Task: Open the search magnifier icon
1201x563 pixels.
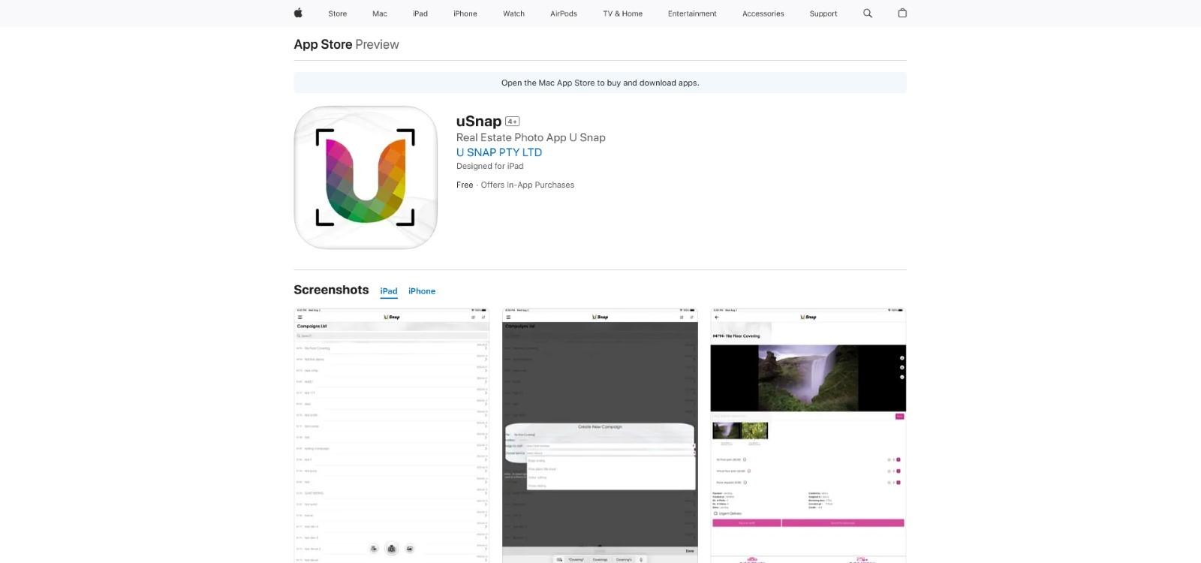Action: (868, 14)
